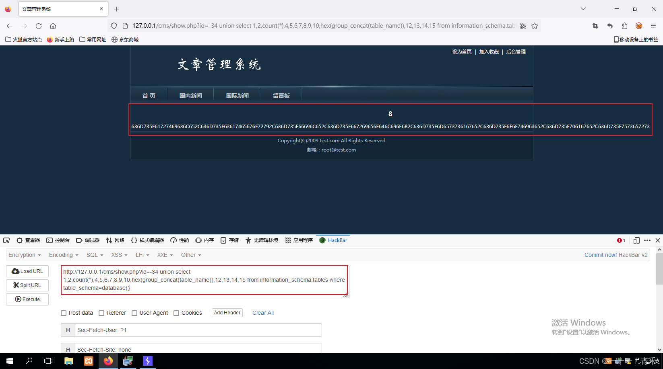
Task: Close the developer tools panel
Action: click(658, 240)
